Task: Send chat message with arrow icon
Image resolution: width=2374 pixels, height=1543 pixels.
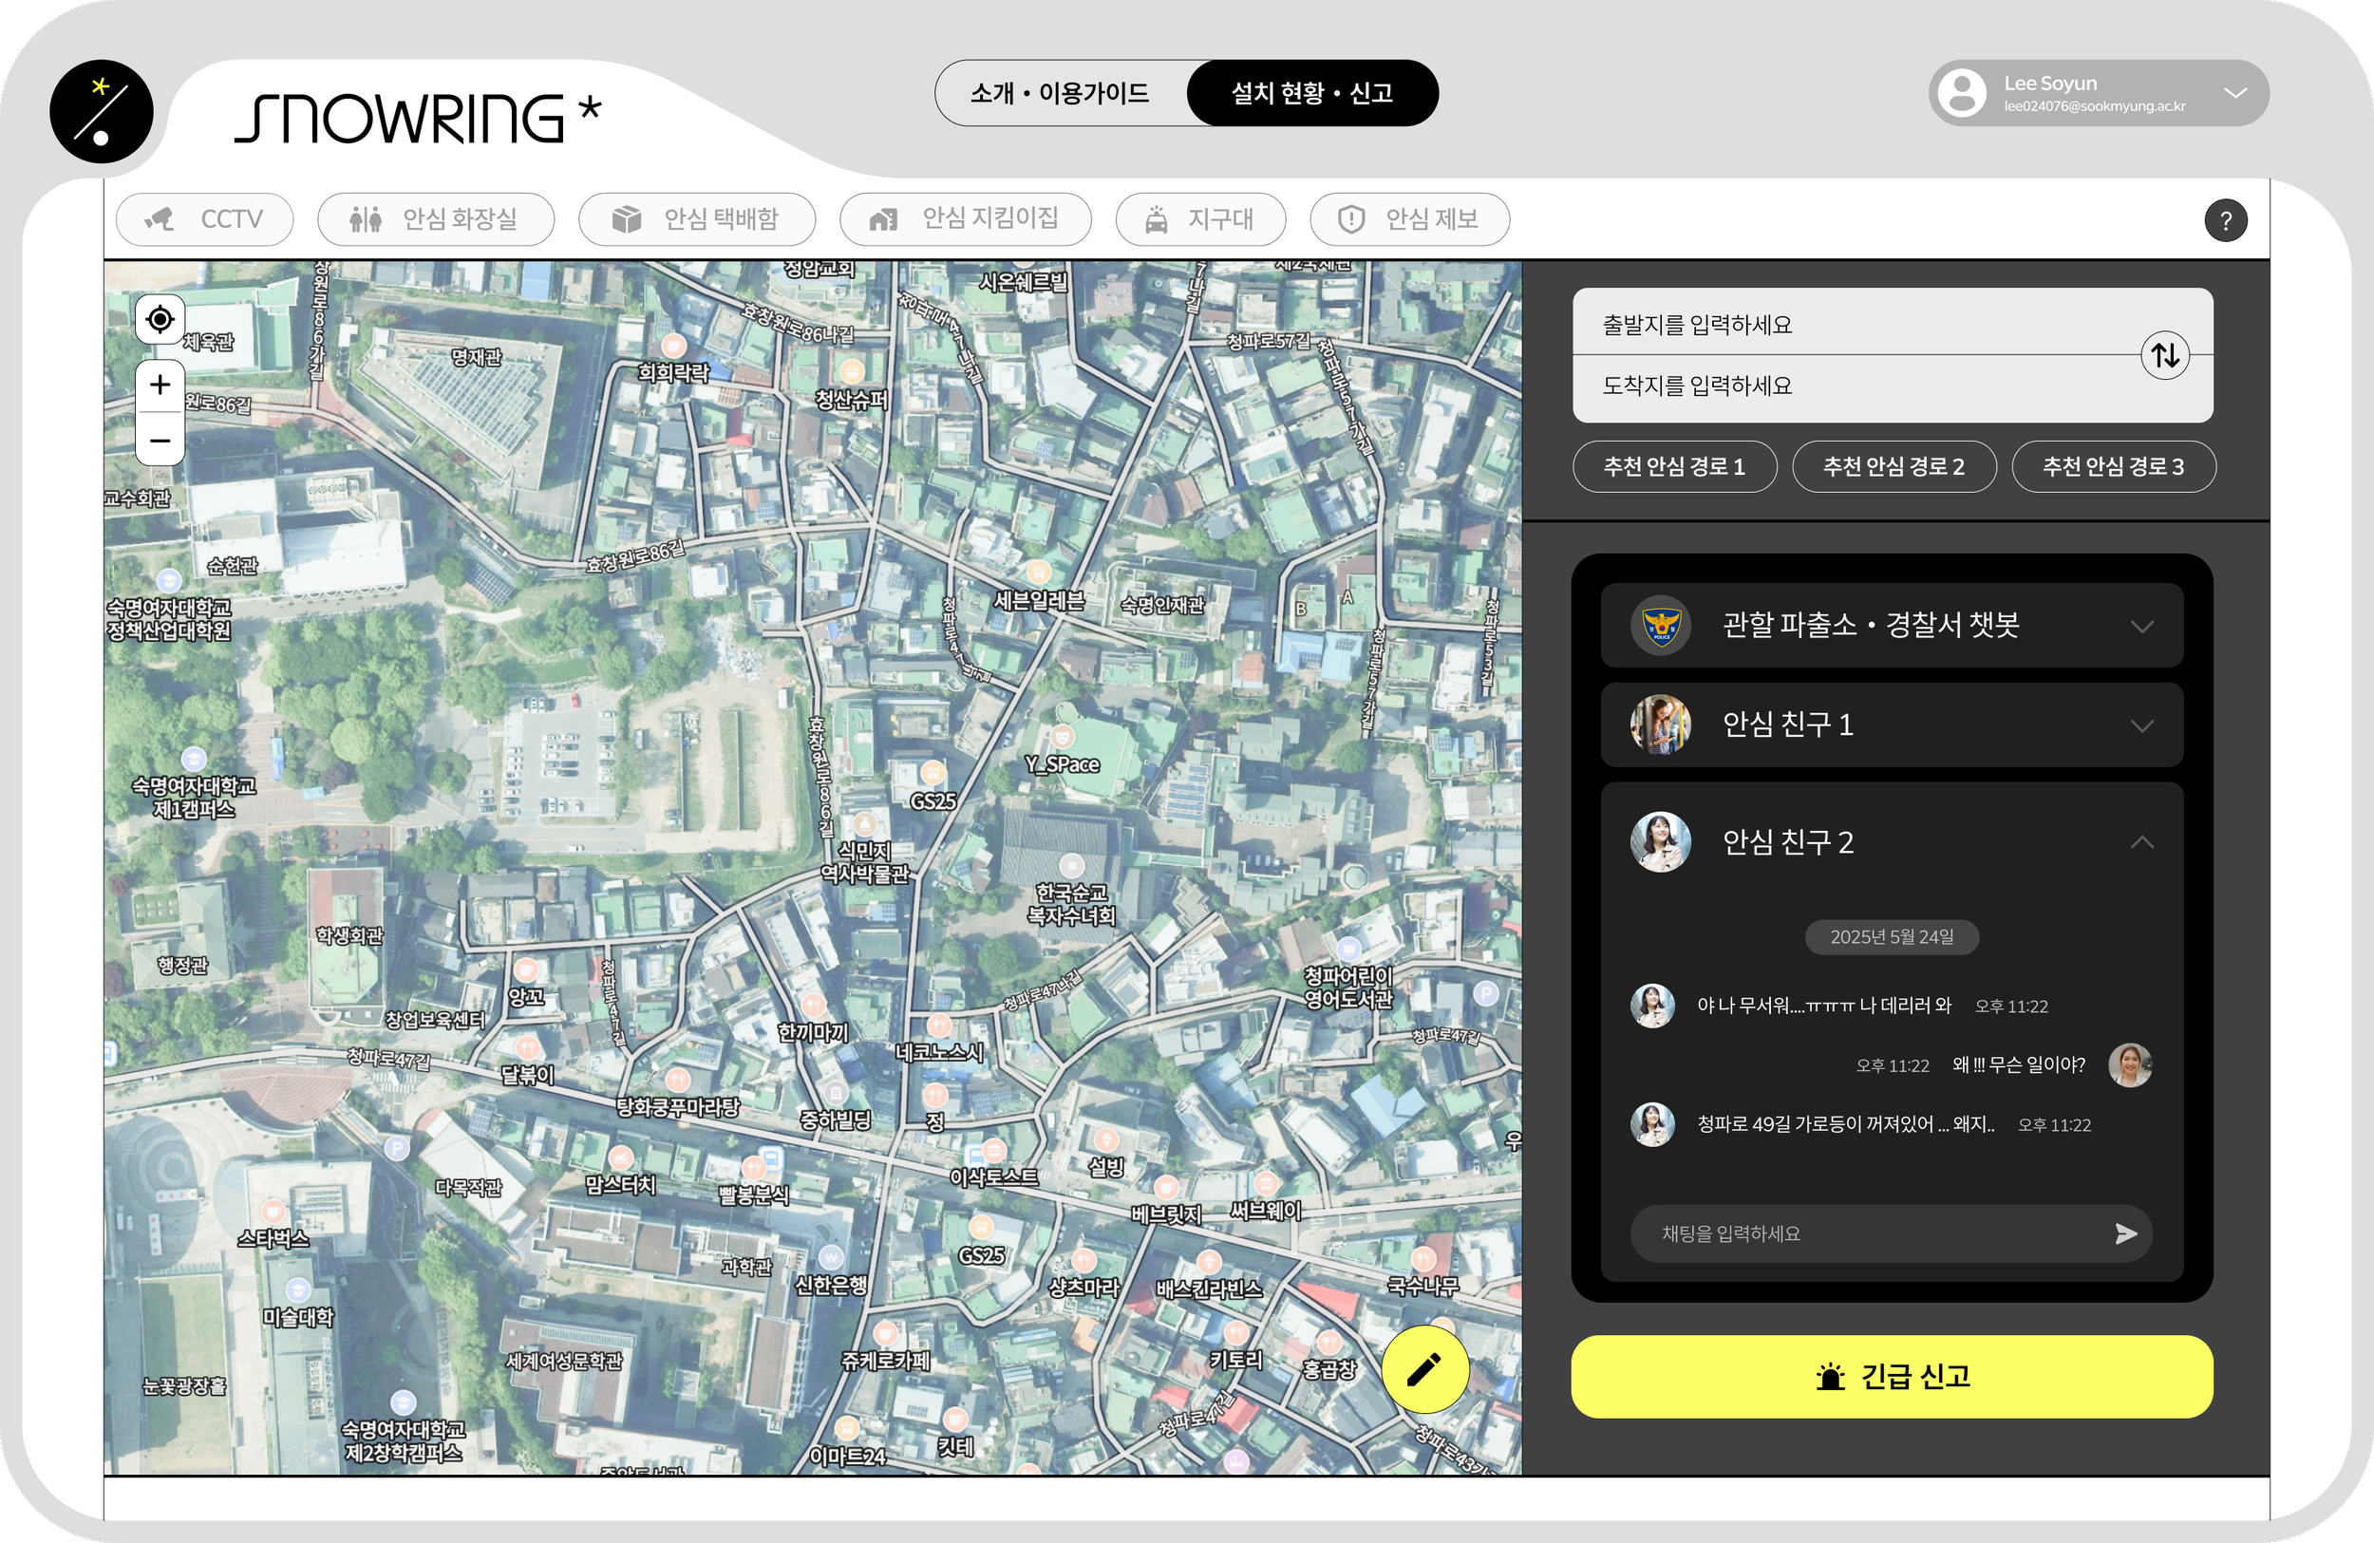Action: 2125,1233
